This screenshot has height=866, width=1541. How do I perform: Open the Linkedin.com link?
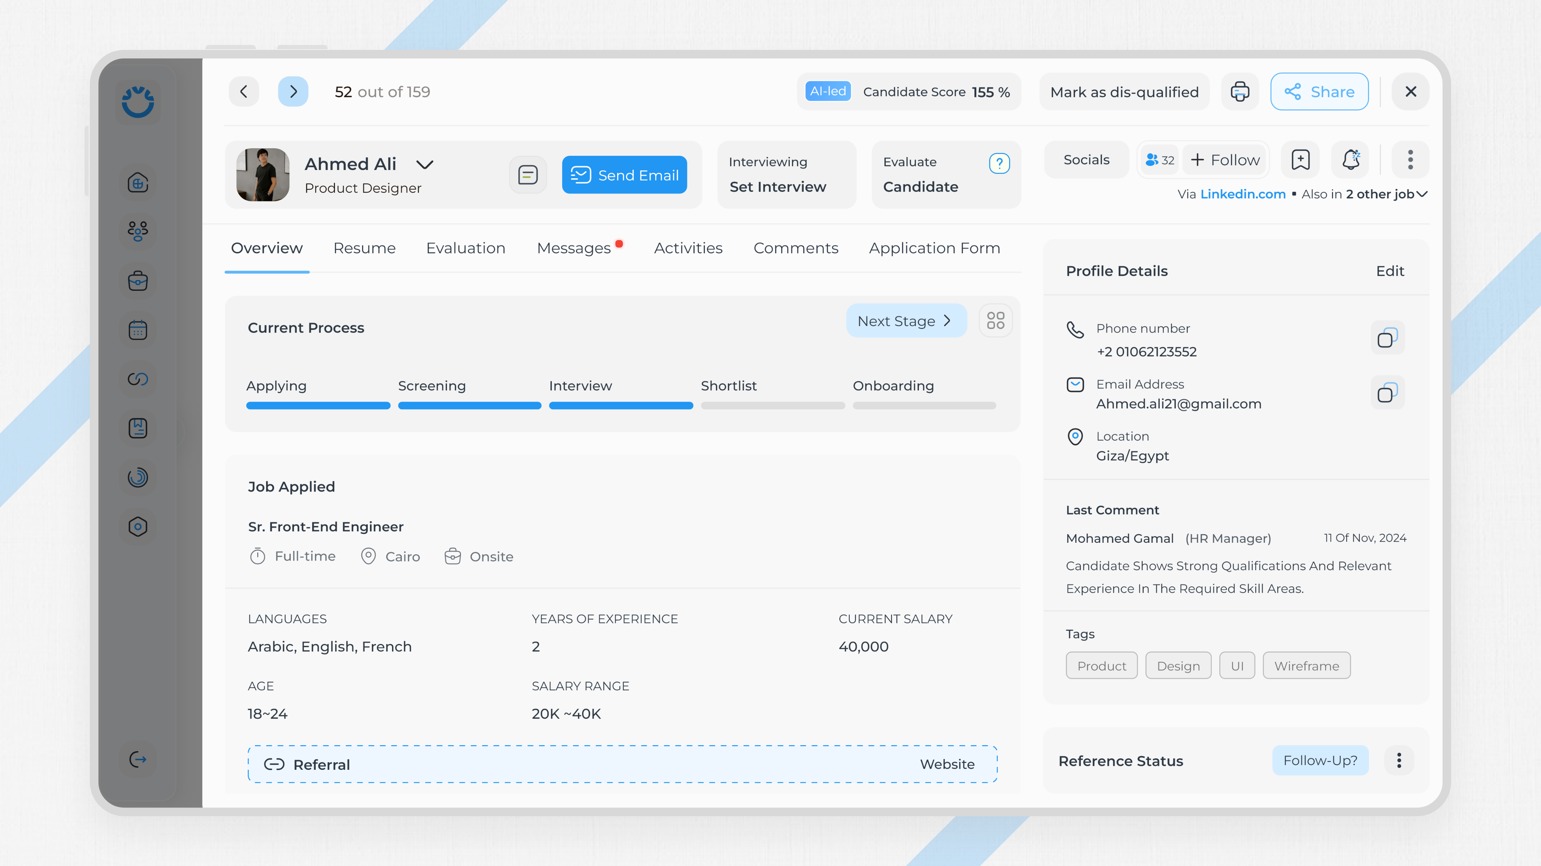click(x=1243, y=194)
